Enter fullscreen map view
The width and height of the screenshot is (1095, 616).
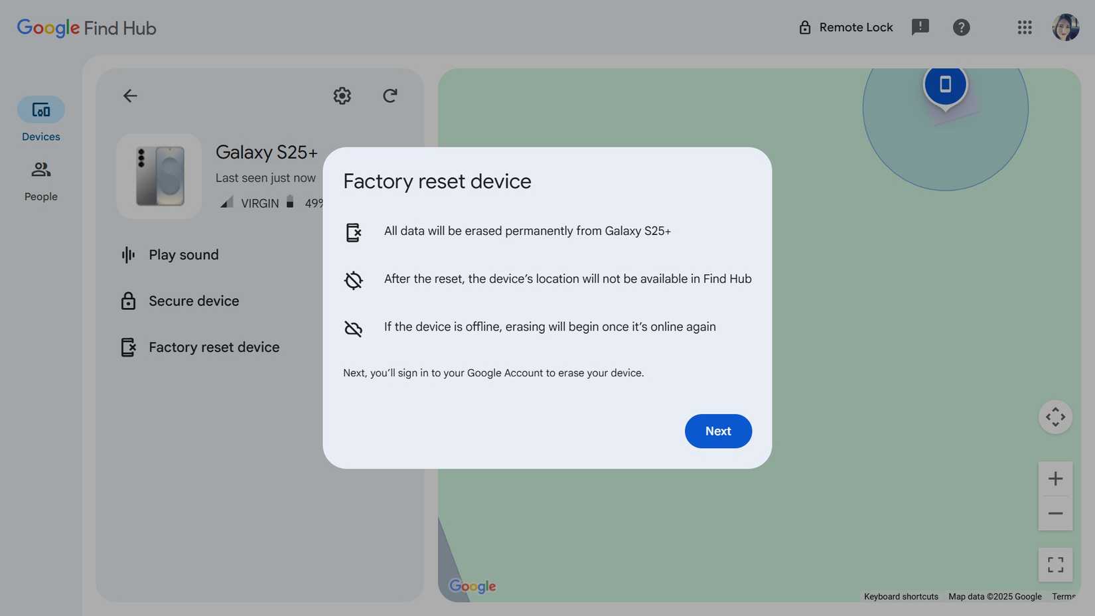(1055, 564)
